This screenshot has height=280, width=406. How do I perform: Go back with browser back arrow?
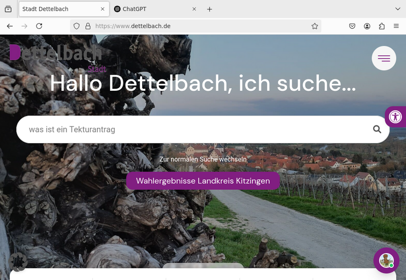click(10, 26)
